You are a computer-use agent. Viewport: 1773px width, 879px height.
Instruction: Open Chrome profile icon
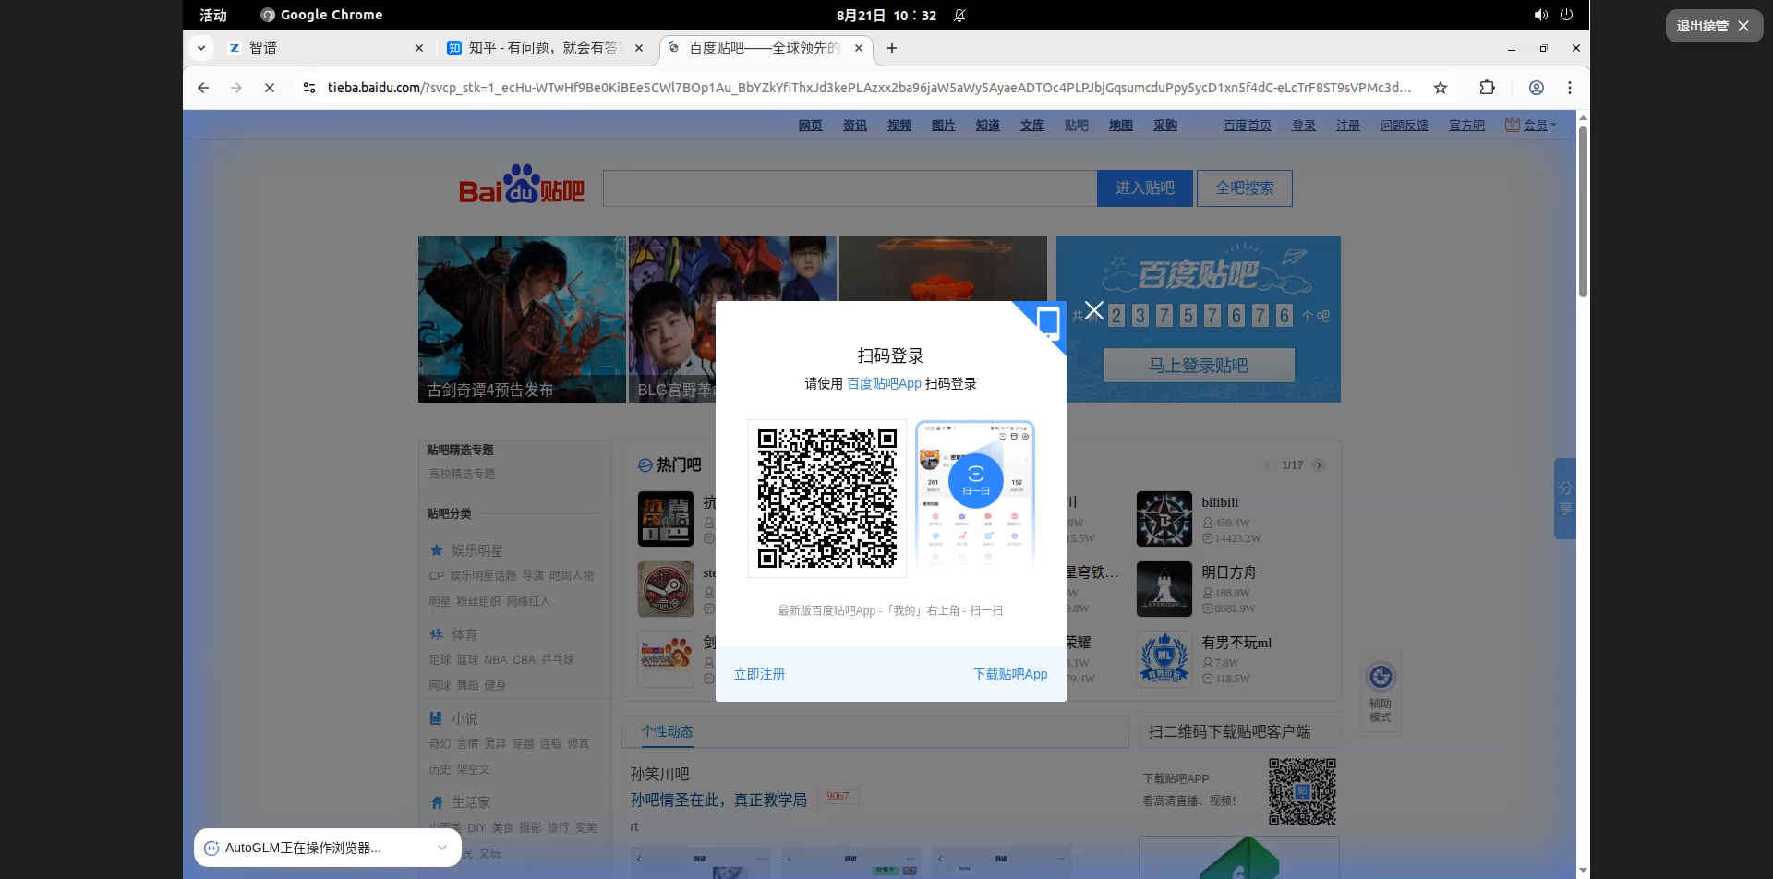[1537, 88]
